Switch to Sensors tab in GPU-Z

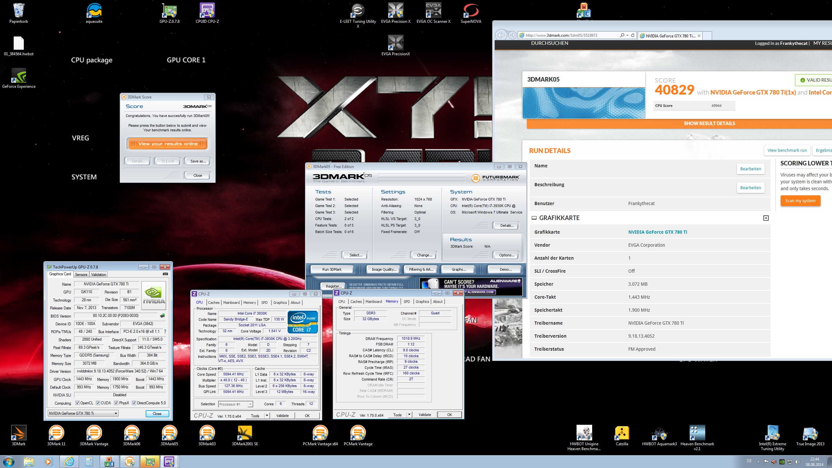click(81, 275)
